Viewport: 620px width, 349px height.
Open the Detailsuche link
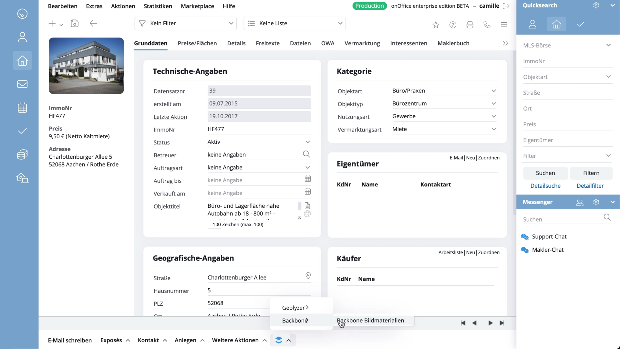tap(545, 186)
